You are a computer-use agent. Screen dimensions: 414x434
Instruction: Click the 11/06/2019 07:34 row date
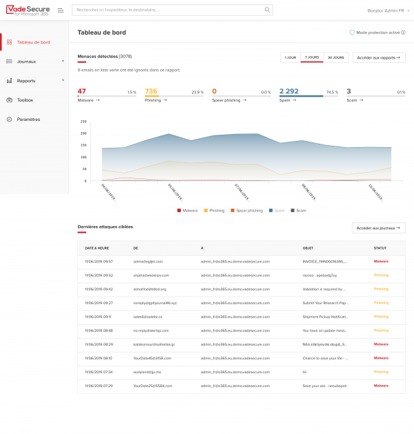click(99, 372)
